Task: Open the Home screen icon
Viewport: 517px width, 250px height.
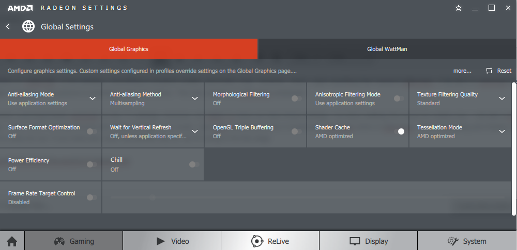Action: [x=12, y=241]
